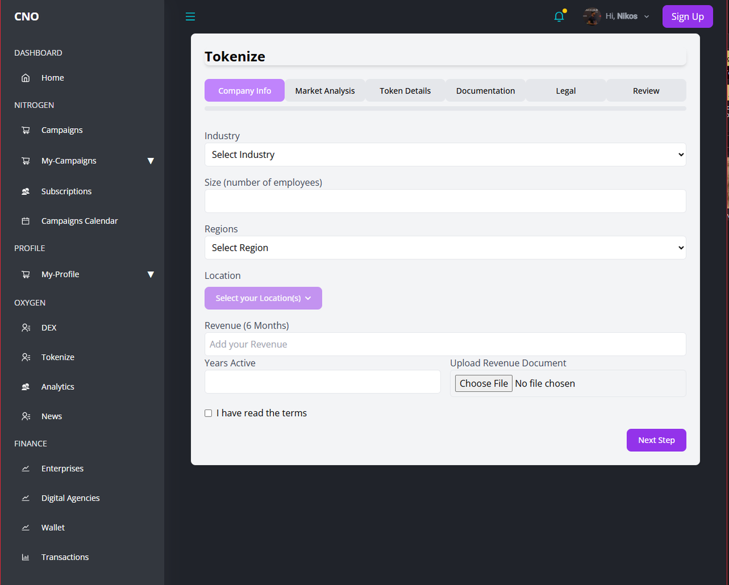Expand the My-Profile submenu arrow

pyautogui.click(x=151, y=275)
